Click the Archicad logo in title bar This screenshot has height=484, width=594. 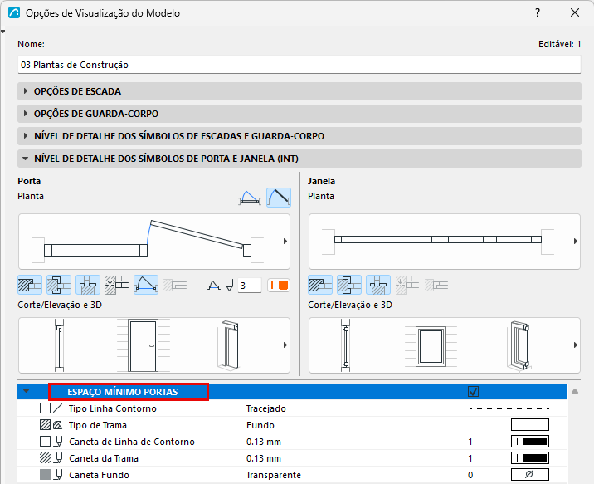(14, 13)
